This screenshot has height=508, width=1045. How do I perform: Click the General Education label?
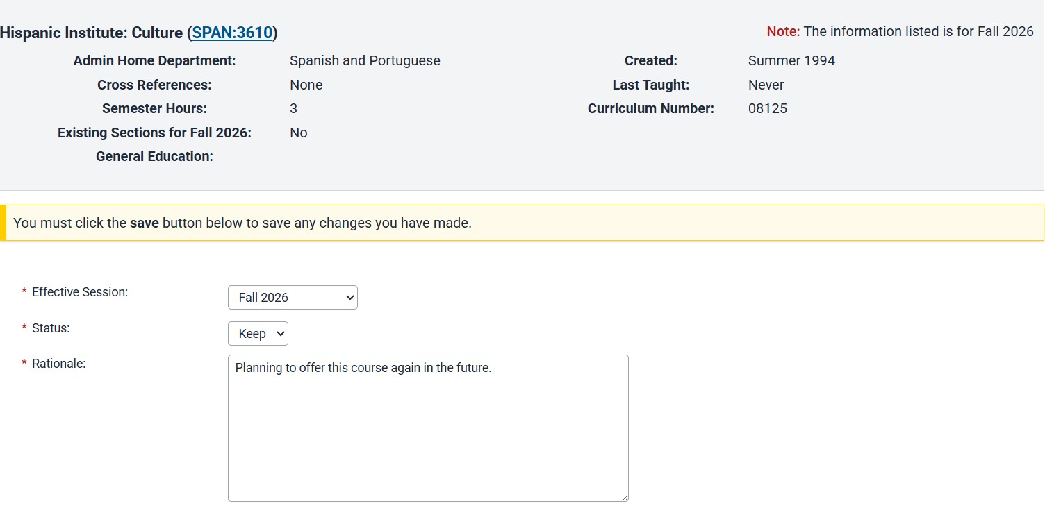[x=154, y=157]
